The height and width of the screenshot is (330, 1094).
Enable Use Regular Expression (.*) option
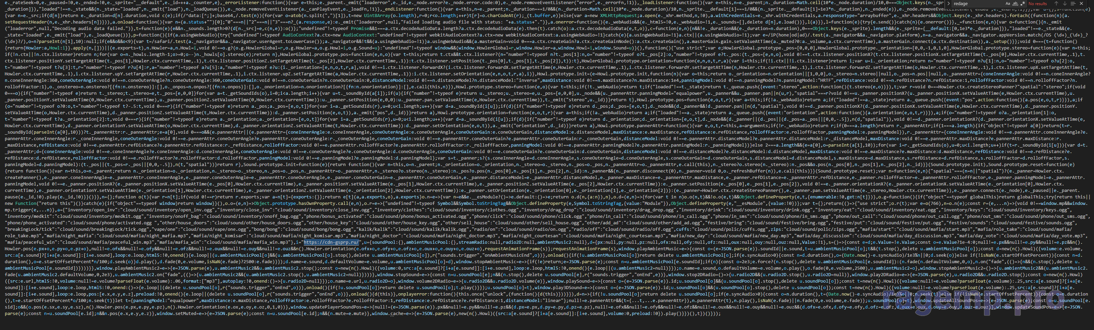pos(1023,3)
